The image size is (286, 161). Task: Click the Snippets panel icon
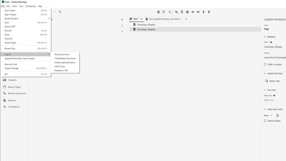[x=5, y=80]
